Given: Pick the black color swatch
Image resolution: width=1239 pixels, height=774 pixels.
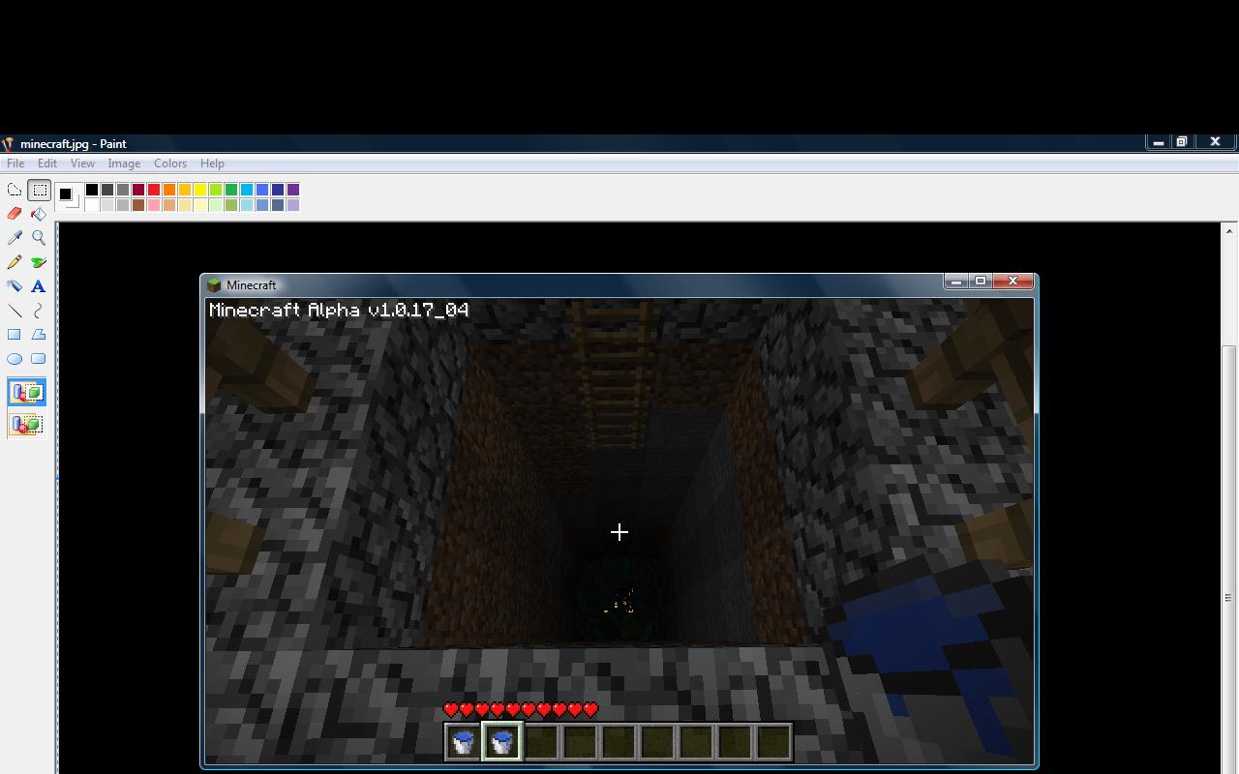Looking at the screenshot, I should (x=92, y=190).
